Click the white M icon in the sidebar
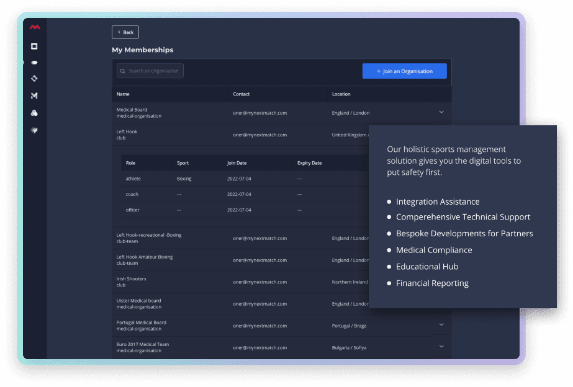This screenshot has width=573, height=387. [x=34, y=96]
